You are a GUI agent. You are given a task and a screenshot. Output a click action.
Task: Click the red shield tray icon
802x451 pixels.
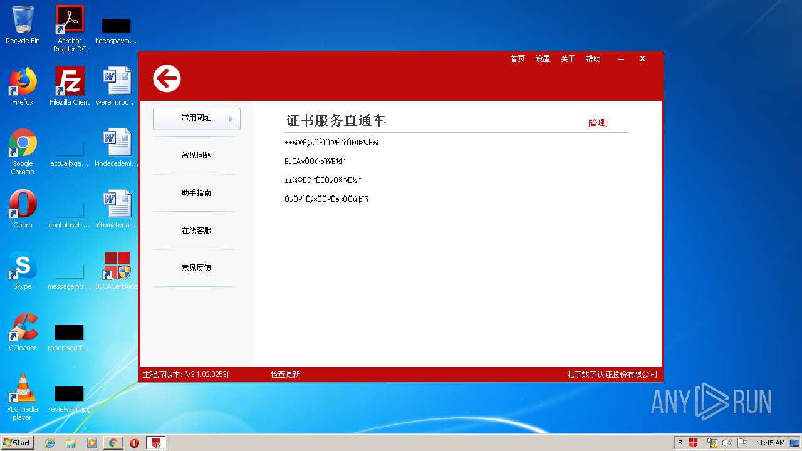[x=694, y=443]
